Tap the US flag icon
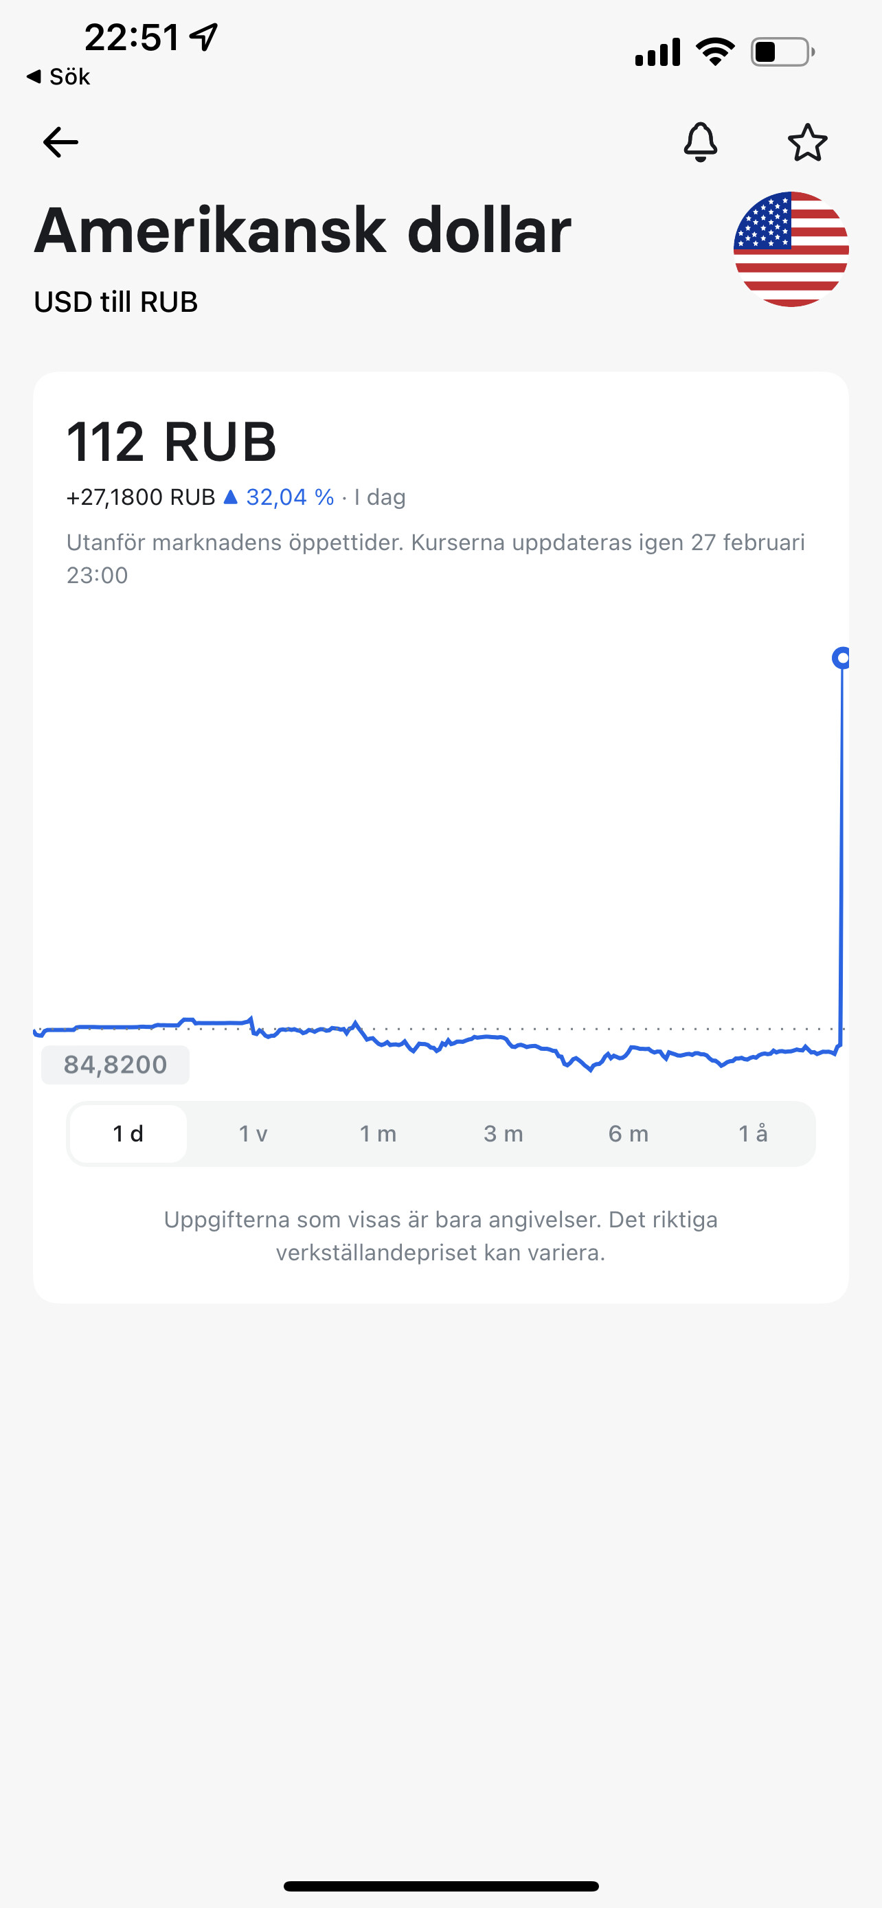The width and height of the screenshot is (882, 1908). [x=790, y=249]
